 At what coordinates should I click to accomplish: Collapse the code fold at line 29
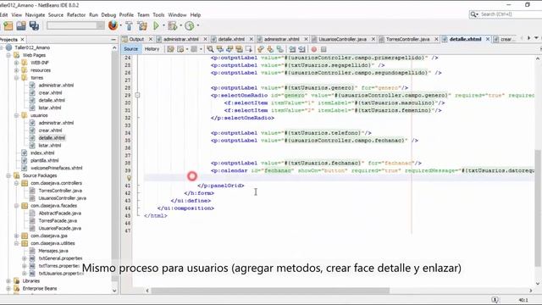coord(137,95)
